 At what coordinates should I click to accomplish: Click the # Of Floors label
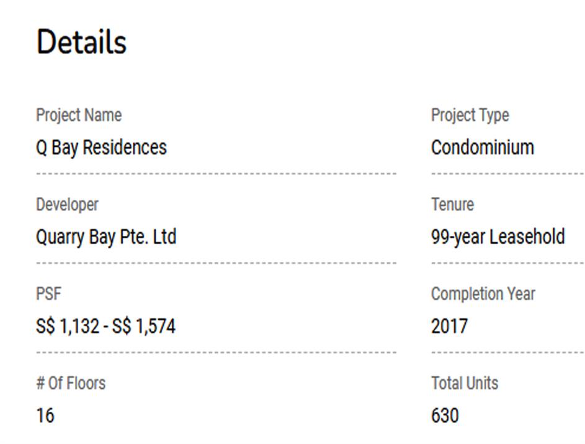pyautogui.click(x=71, y=383)
